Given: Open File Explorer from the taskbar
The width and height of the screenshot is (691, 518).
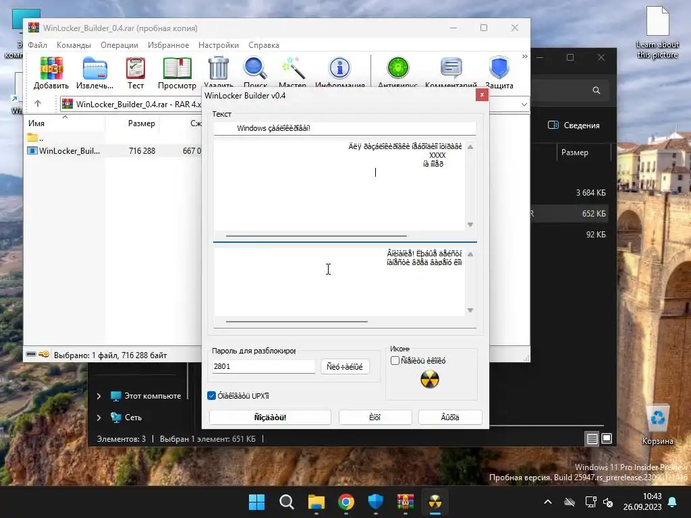Looking at the screenshot, I should click(x=316, y=502).
